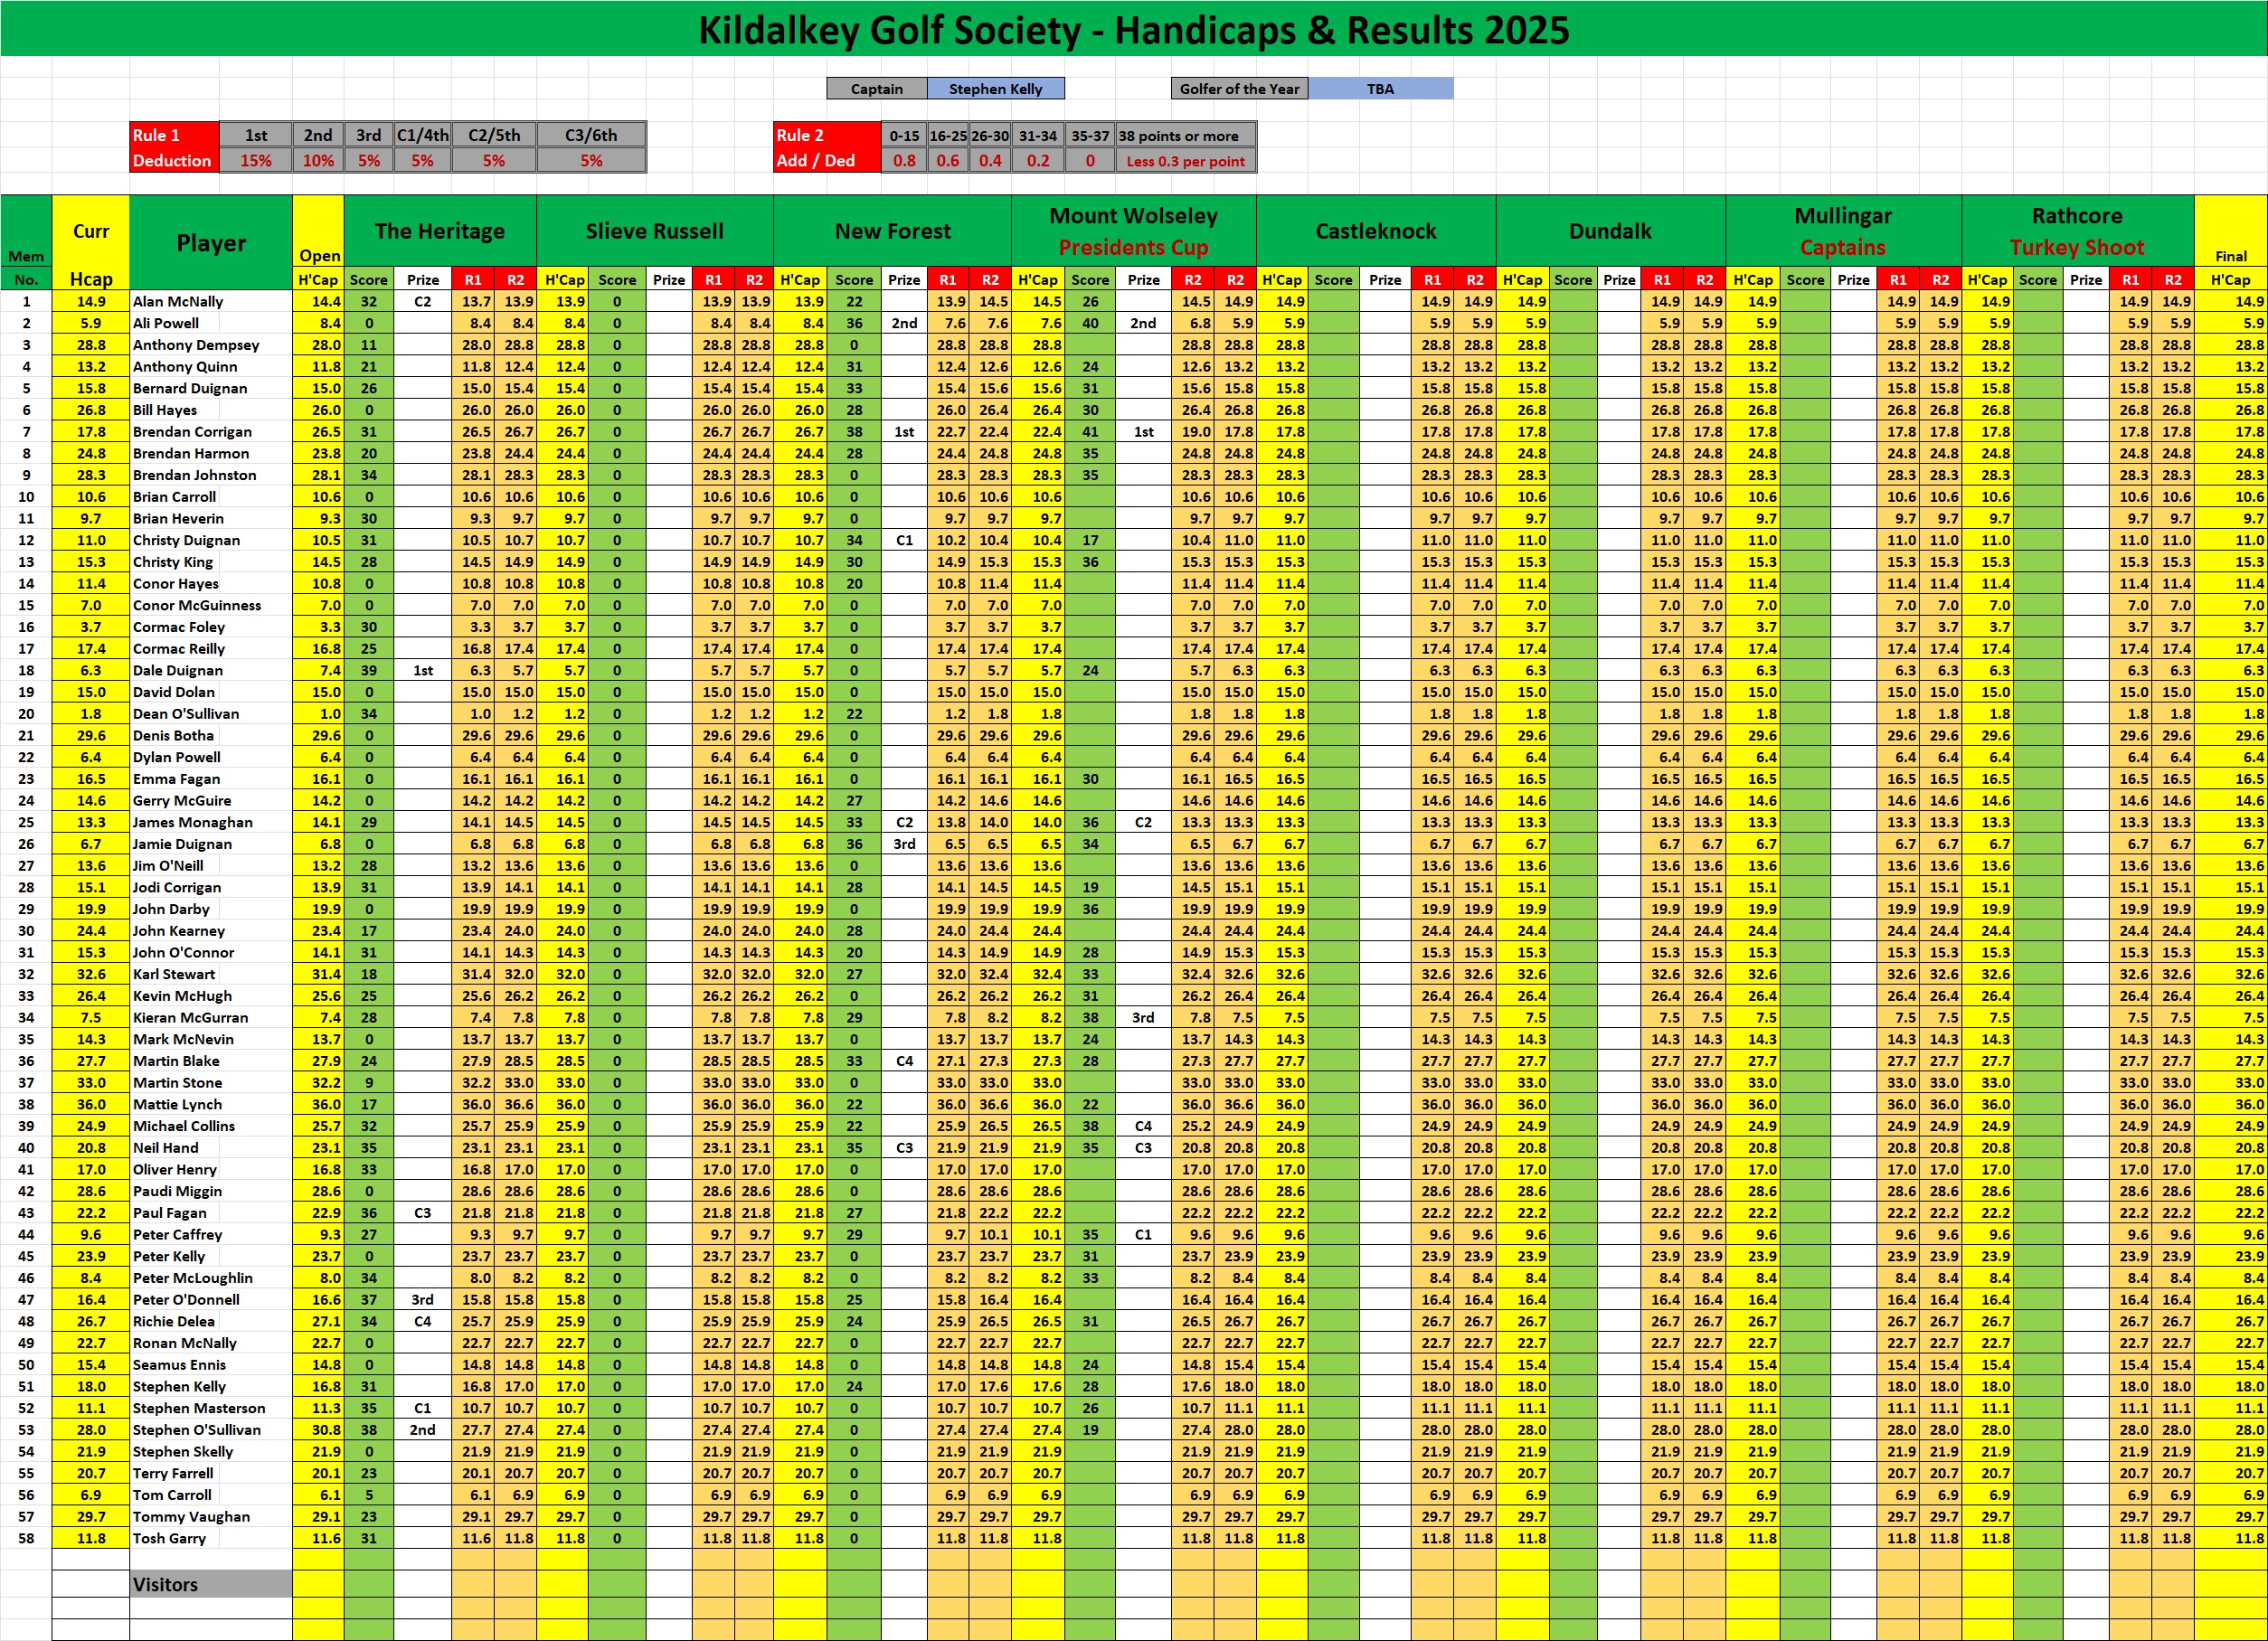This screenshot has width=2268, height=1641.
Task: Click the 'TBA' Golfer of the Year cell
Action: [1380, 89]
